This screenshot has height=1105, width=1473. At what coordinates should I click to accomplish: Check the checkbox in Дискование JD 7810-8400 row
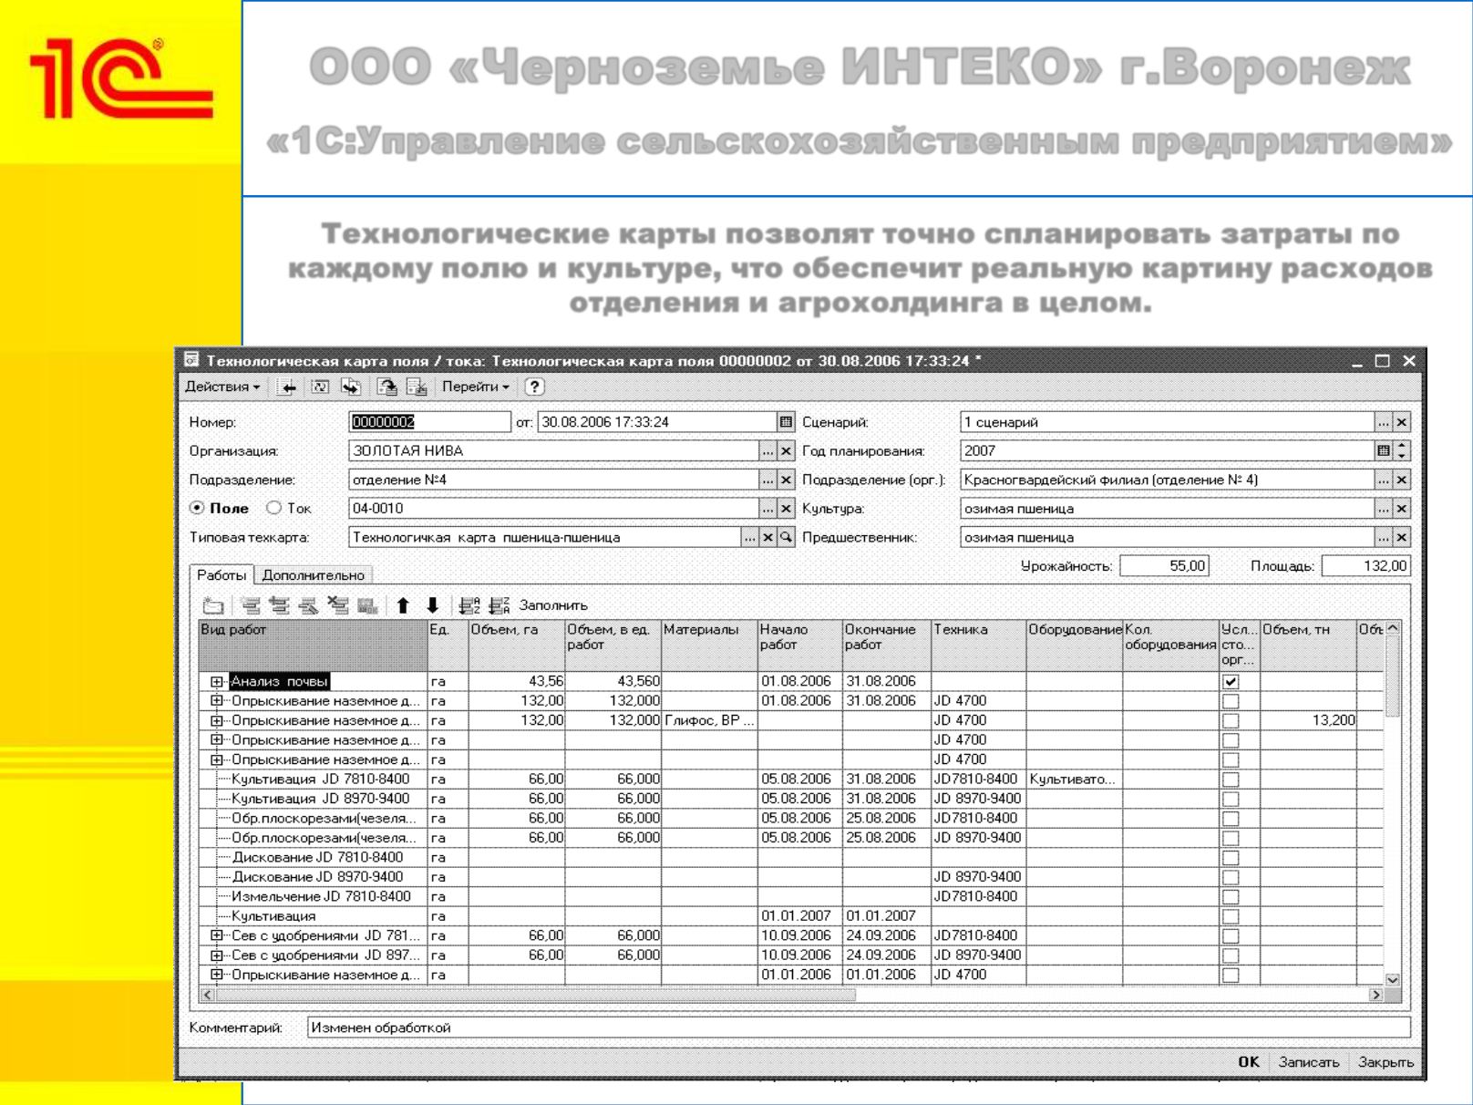coord(1231,858)
